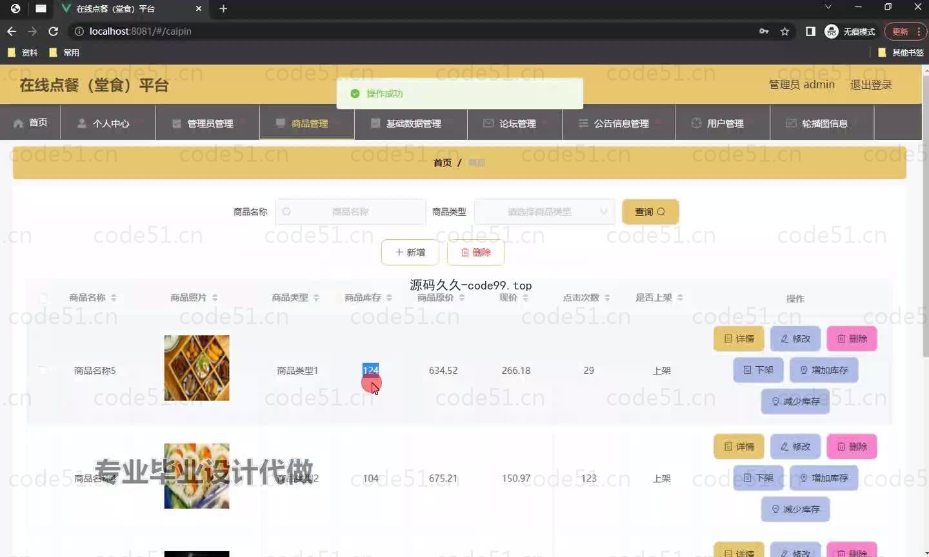Click the 管理员 admin label
929x557 pixels.
[x=802, y=84]
